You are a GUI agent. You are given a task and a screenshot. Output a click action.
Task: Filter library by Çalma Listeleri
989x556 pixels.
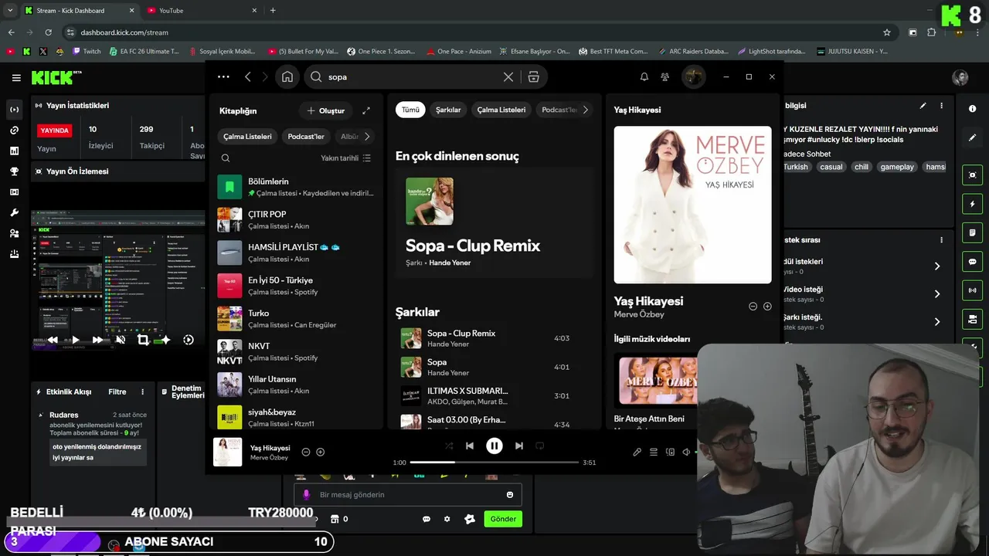tap(247, 137)
